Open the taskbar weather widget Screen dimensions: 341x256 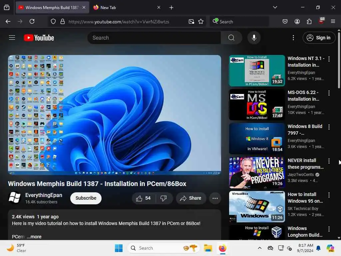(x=16, y=248)
